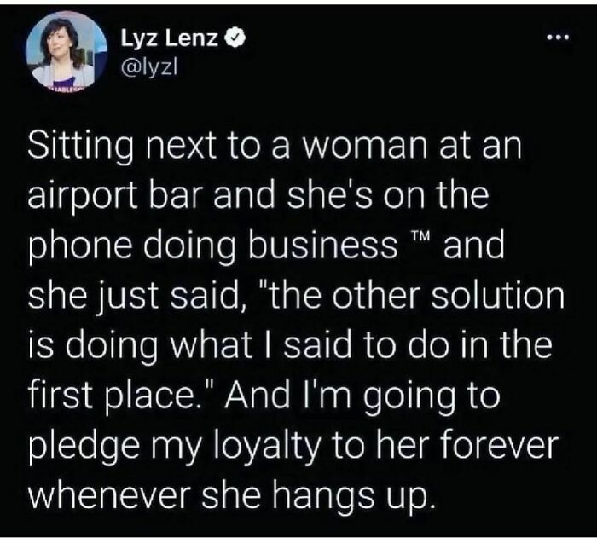Click "hangs up." at tweet's end
This screenshot has height=549, width=597.
click(x=352, y=496)
